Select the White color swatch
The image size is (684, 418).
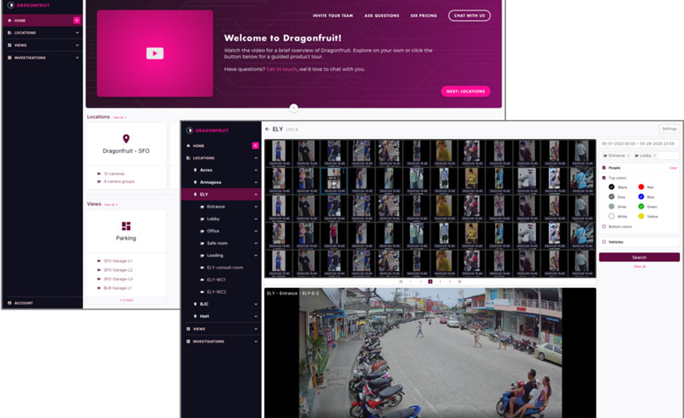pyautogui.click(x=612, y=216)
